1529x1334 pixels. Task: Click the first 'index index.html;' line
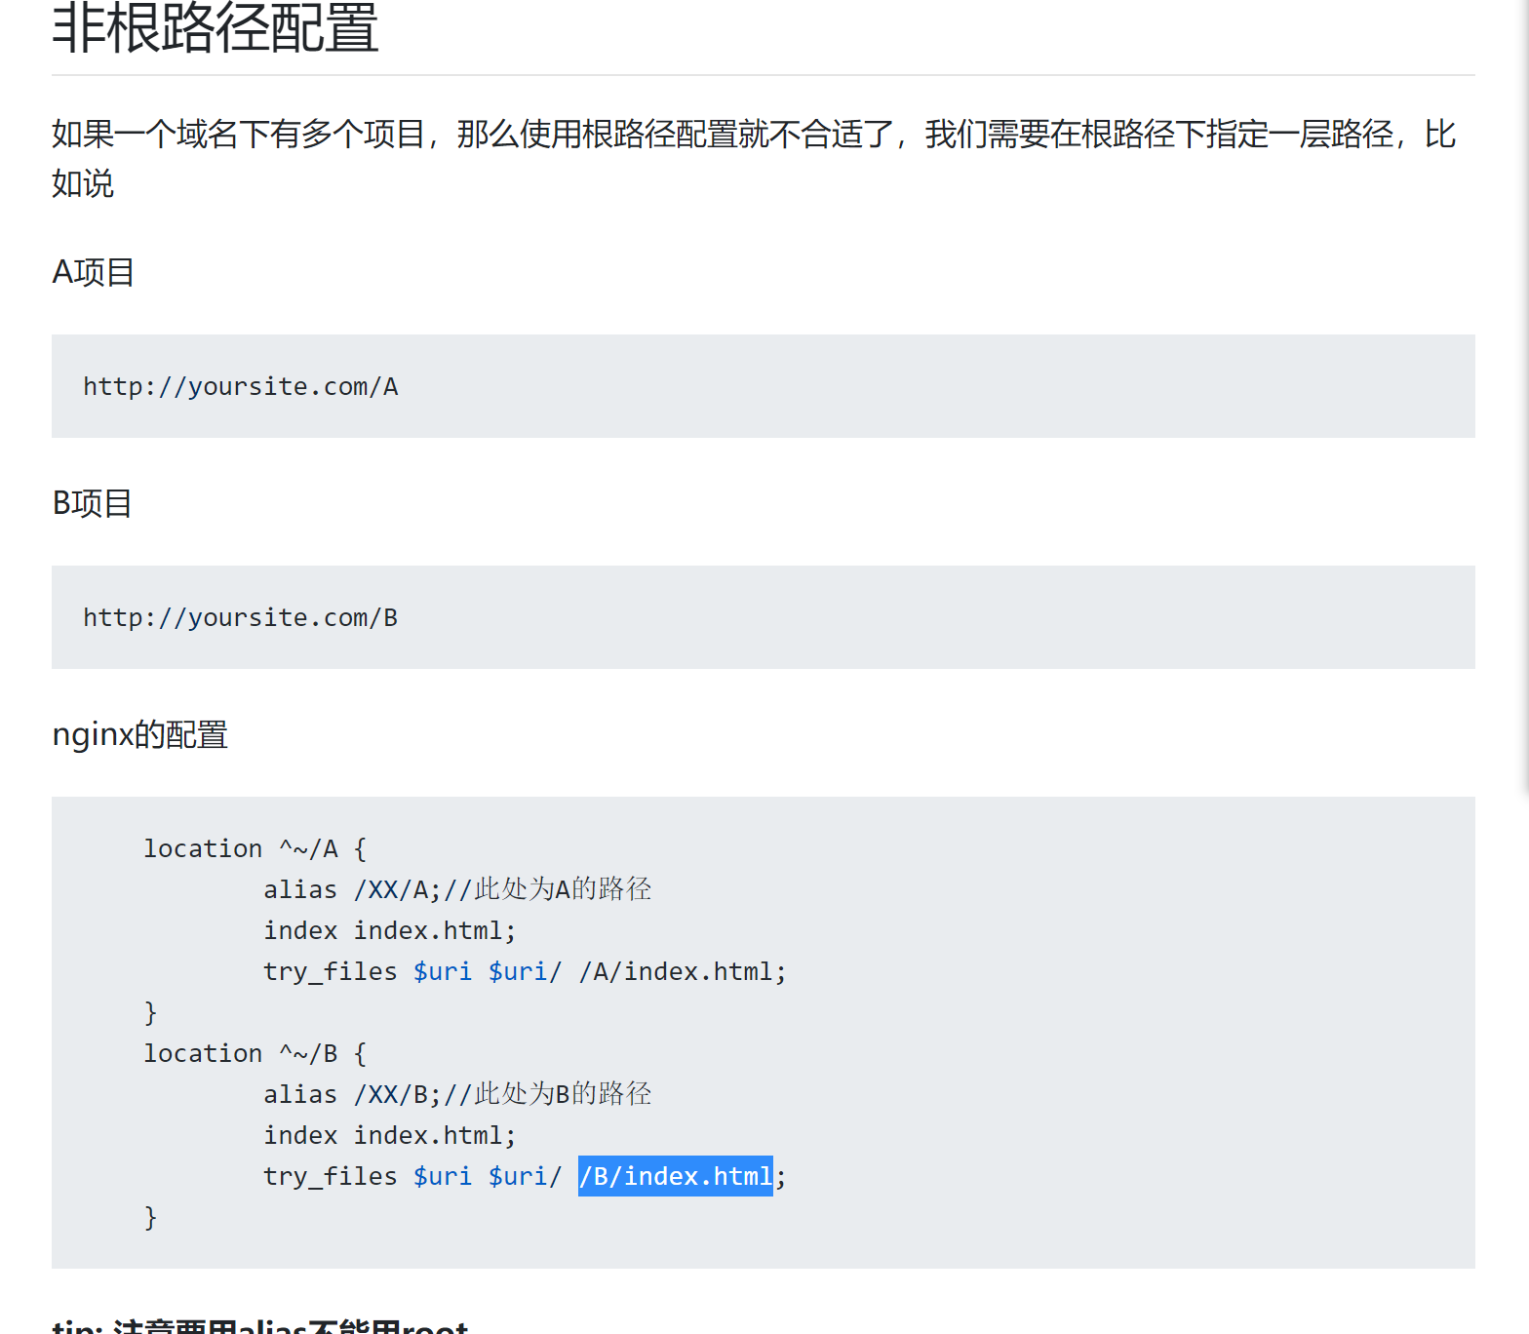389,931
